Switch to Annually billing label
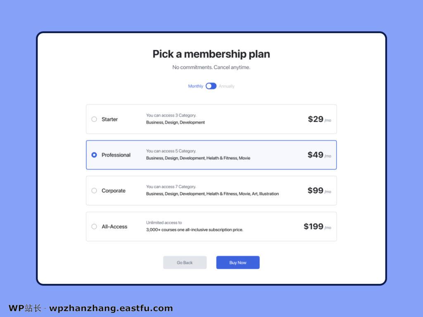This screenshot has height=317, width=423. click(226, 86)
